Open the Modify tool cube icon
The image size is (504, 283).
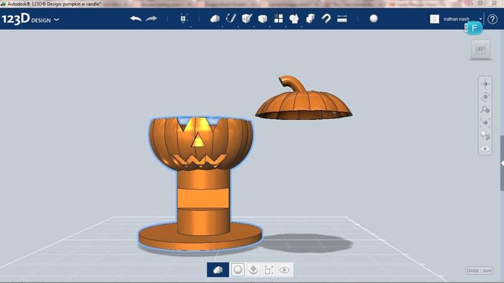tap(263, 19)
